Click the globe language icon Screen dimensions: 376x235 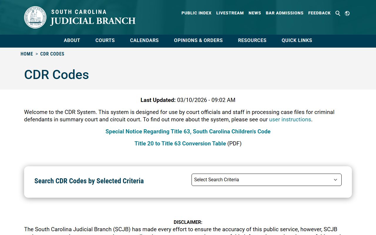347,13
